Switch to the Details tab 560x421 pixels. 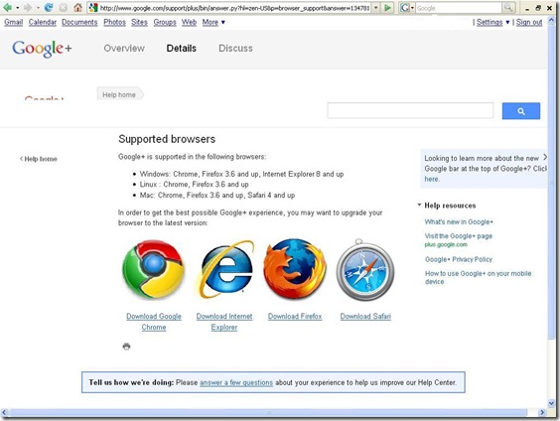coord(182,49)
